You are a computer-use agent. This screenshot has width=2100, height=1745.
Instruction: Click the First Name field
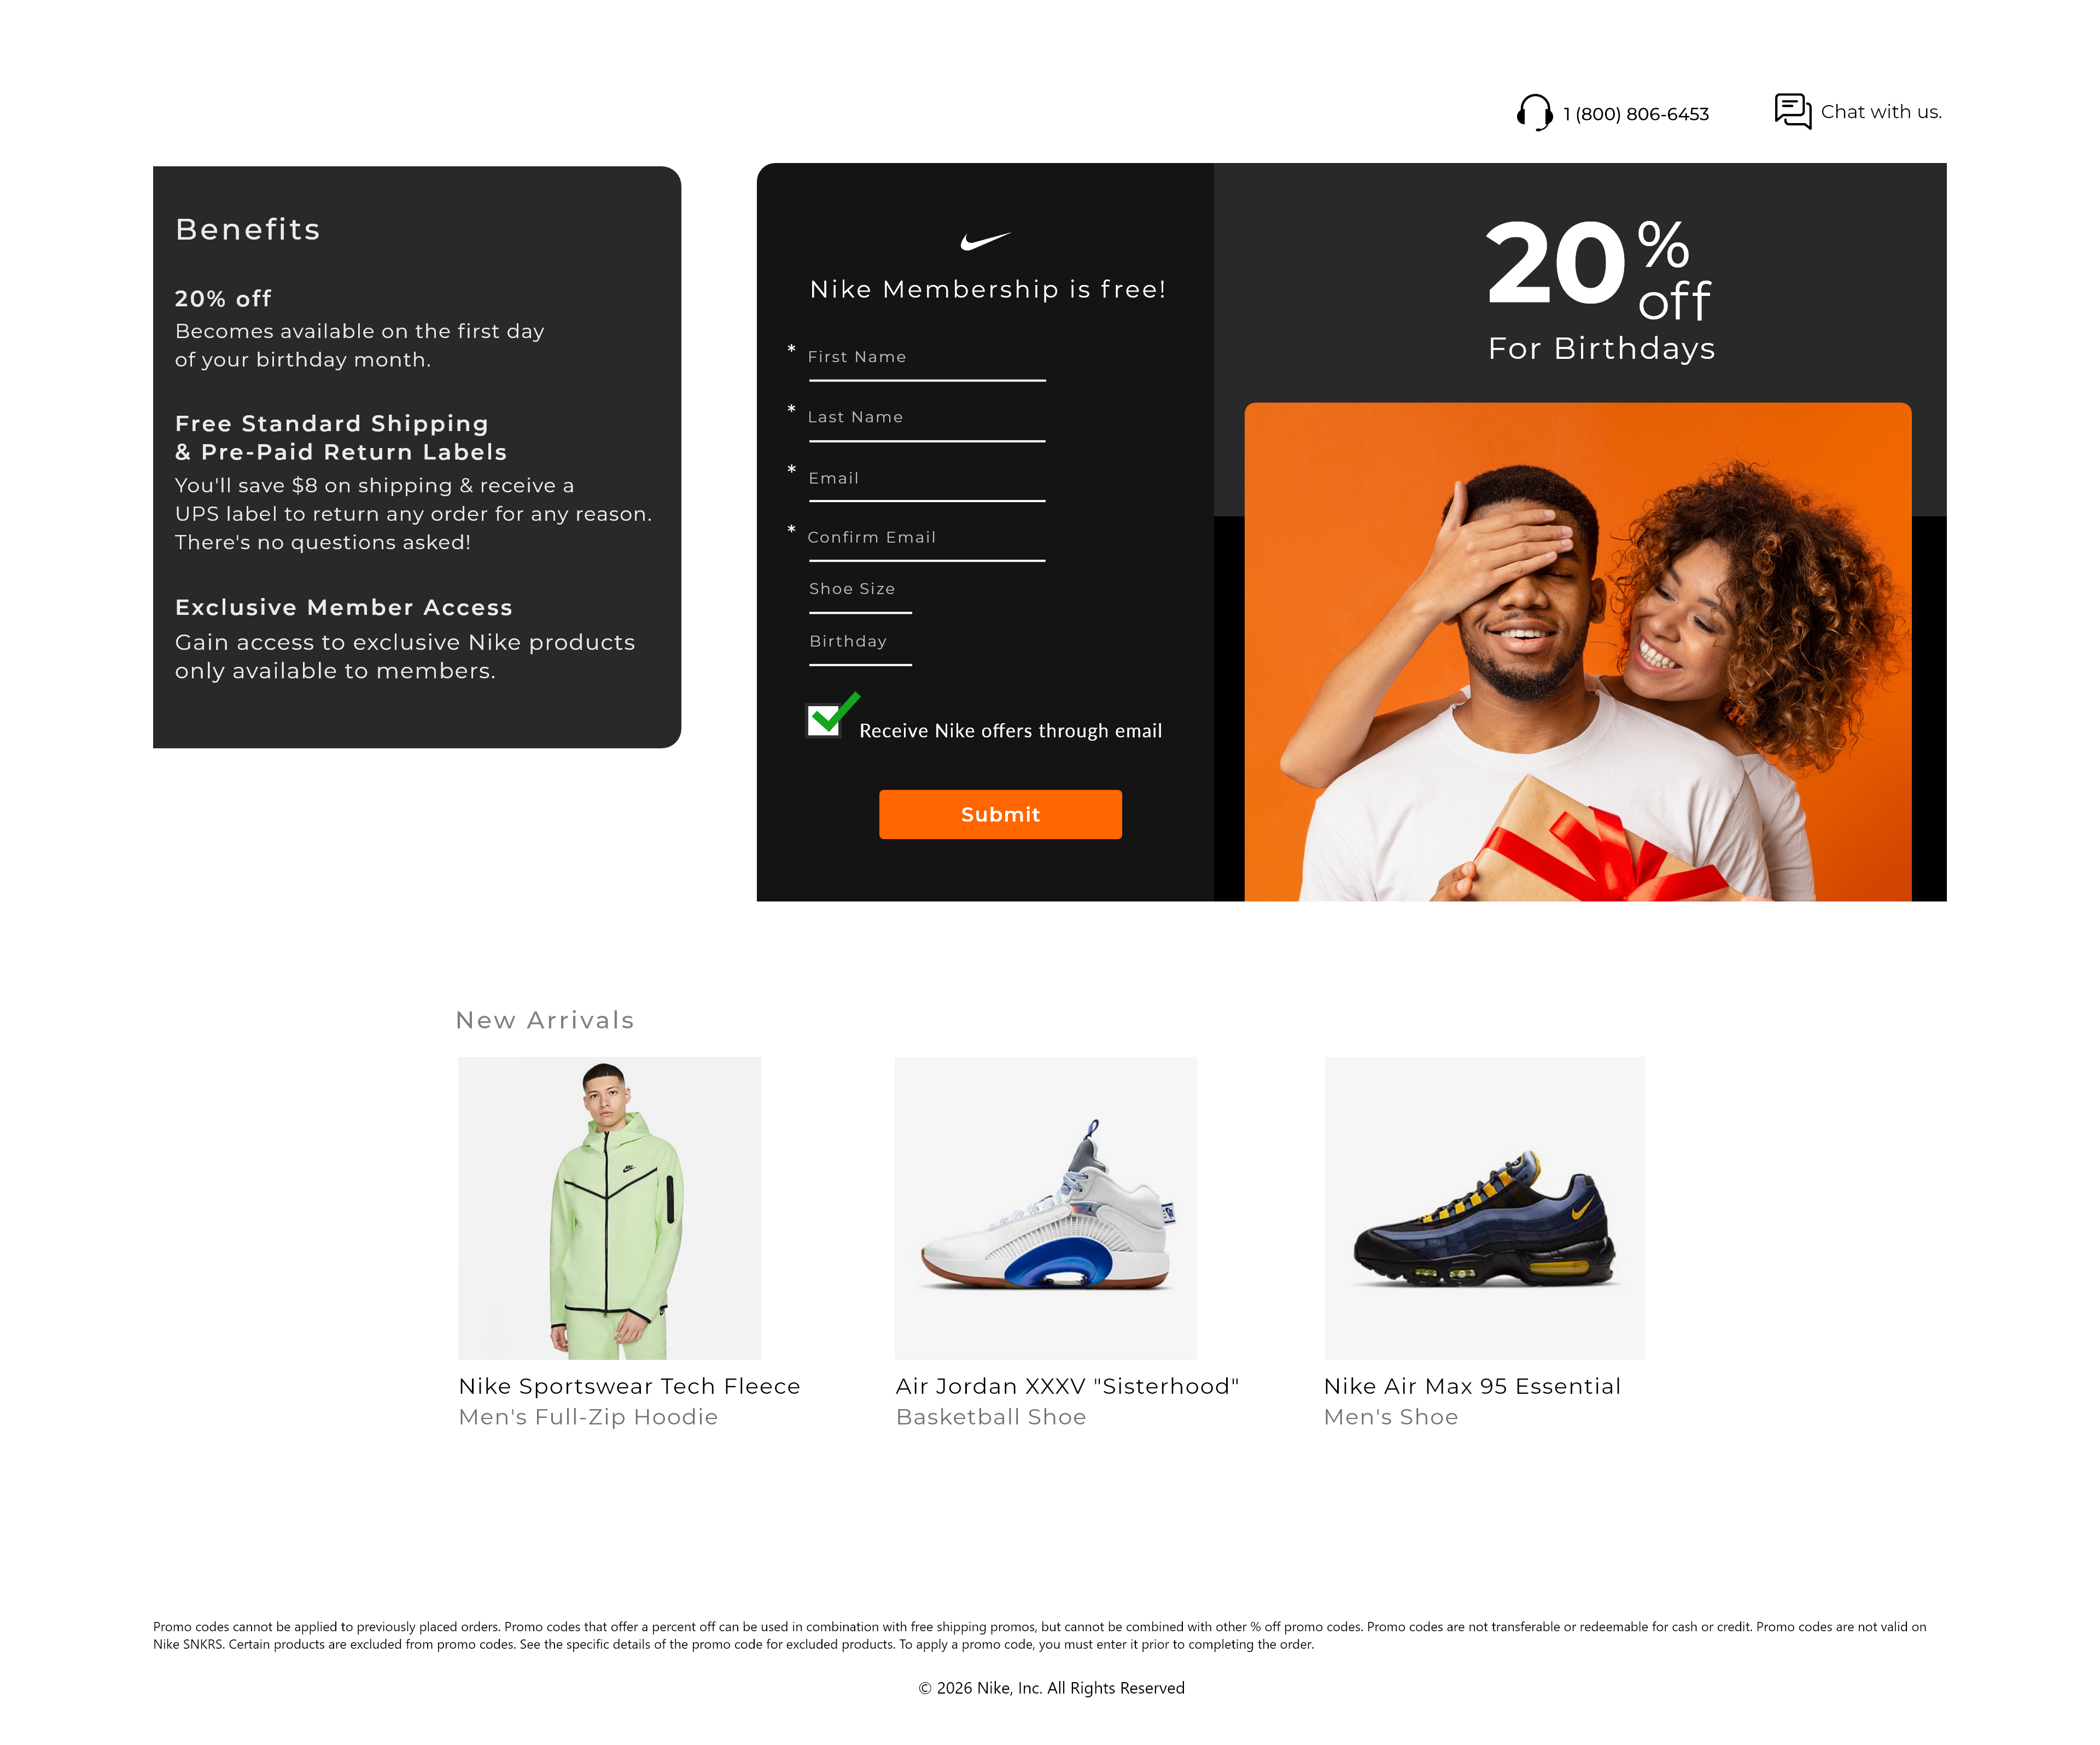[926, 359]
